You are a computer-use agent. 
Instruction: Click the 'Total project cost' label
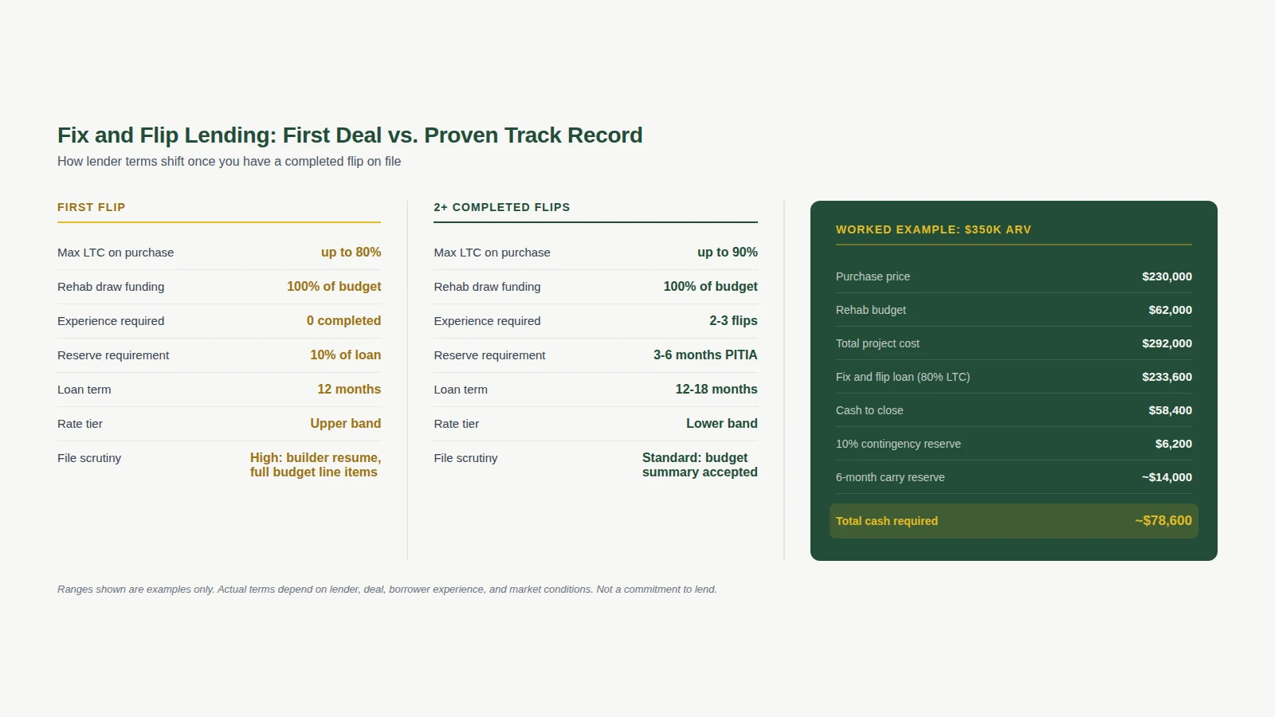point(877,343)
